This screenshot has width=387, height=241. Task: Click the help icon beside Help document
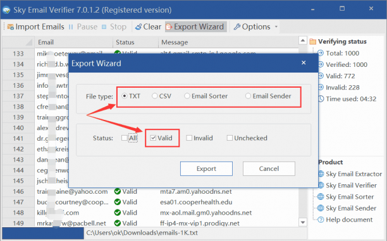(x=321, y=220)
